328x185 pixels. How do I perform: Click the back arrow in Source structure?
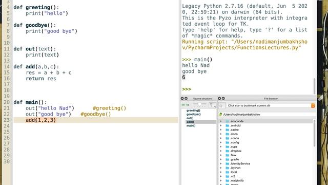click(x=183, y=105)
